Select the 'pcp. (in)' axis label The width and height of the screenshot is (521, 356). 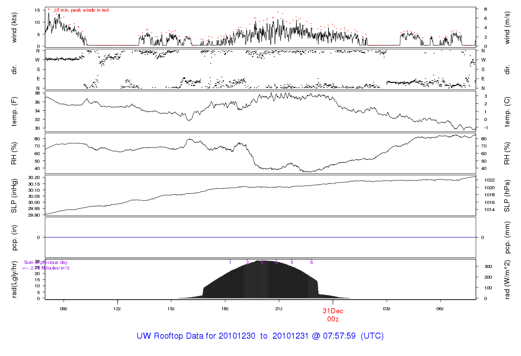coord(15,237)
